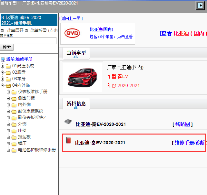Viewport: 207px width, 195px height.
Task: Select the 当前车型 tab header
Action: [76, 53]
